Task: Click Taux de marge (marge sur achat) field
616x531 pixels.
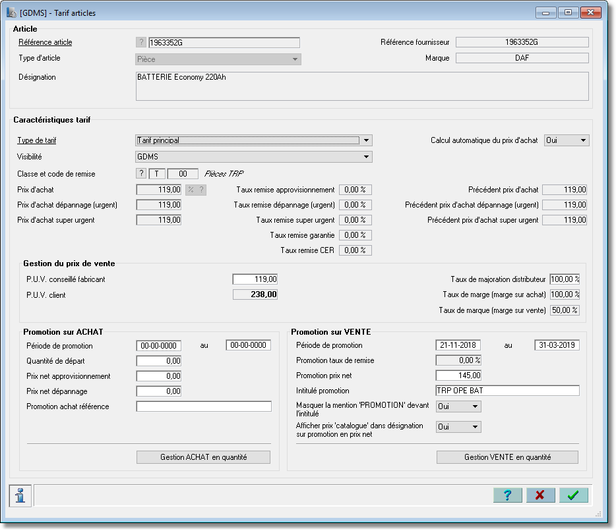Action: (565, 294)
